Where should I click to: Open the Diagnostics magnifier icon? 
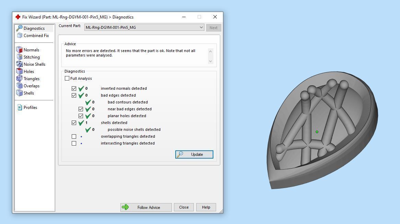click(x=19, y=28)
